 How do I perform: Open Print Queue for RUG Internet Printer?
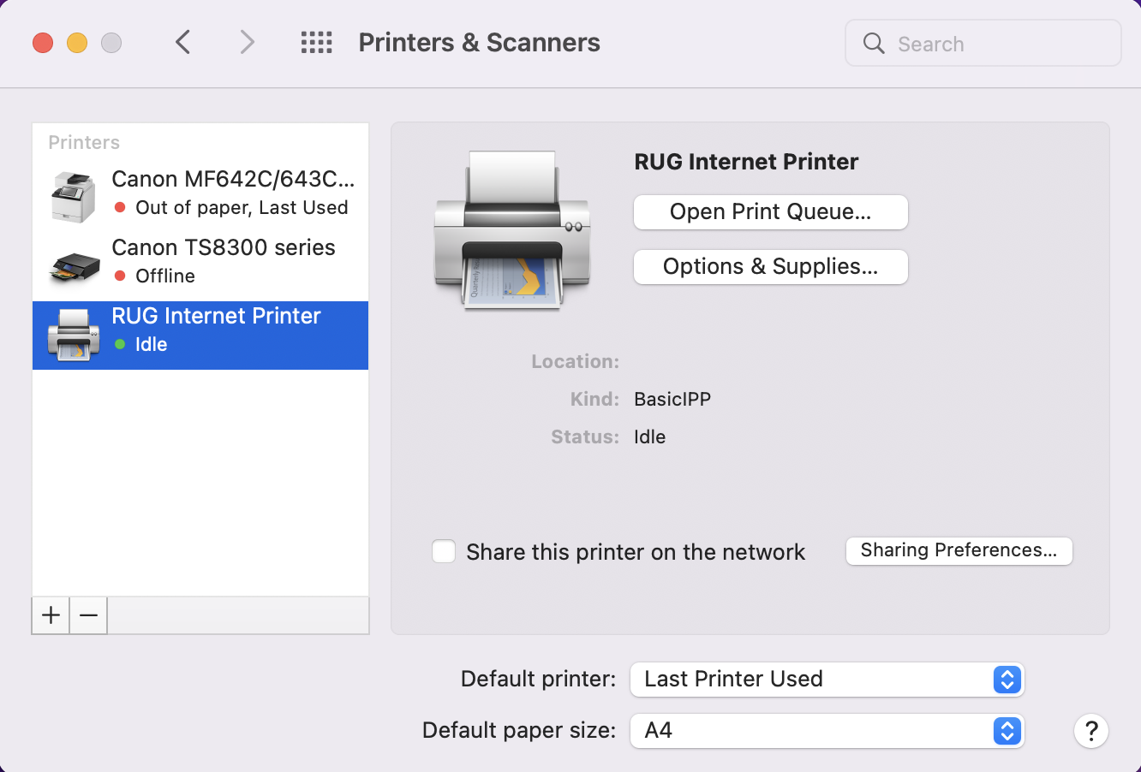[x=769, y=212]
